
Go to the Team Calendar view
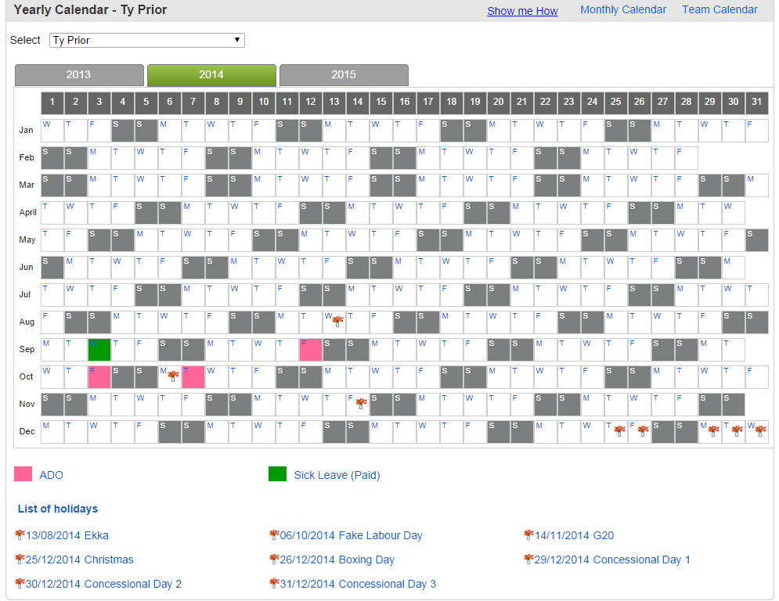(x=719, y=10)
